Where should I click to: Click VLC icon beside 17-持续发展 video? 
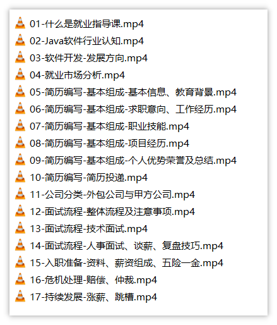pos(20,296)
